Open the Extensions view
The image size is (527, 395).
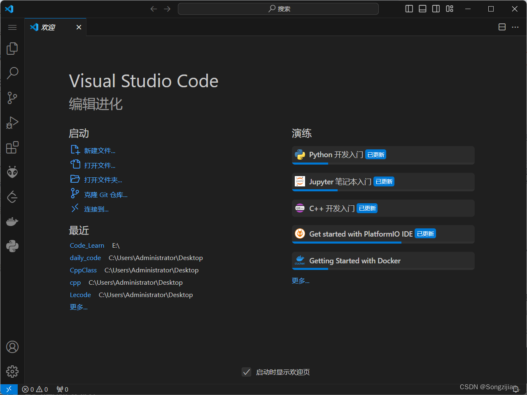12,147
